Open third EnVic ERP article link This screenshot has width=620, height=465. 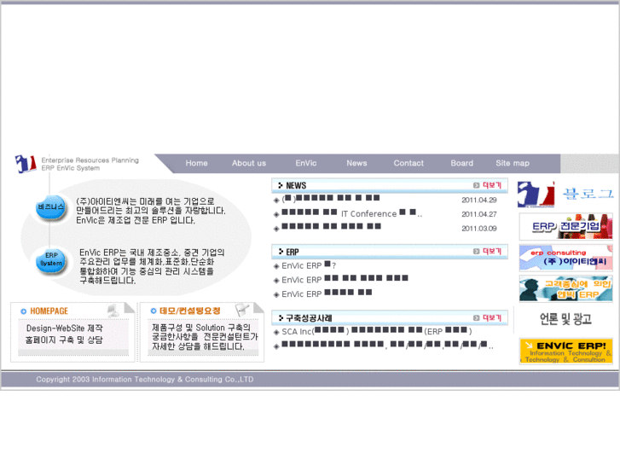[327, 294]
